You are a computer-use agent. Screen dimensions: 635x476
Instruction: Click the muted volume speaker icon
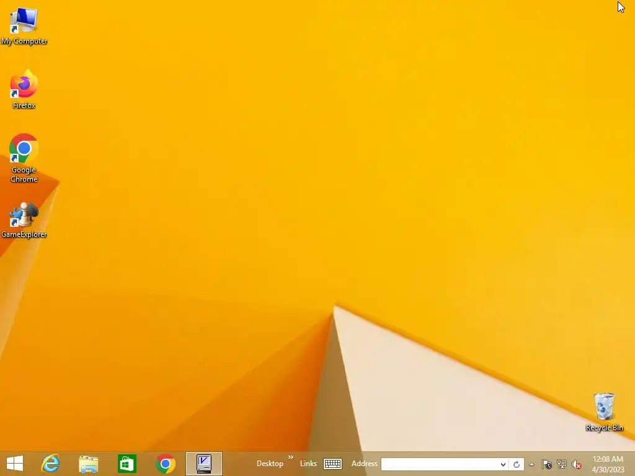click(577, 464)
